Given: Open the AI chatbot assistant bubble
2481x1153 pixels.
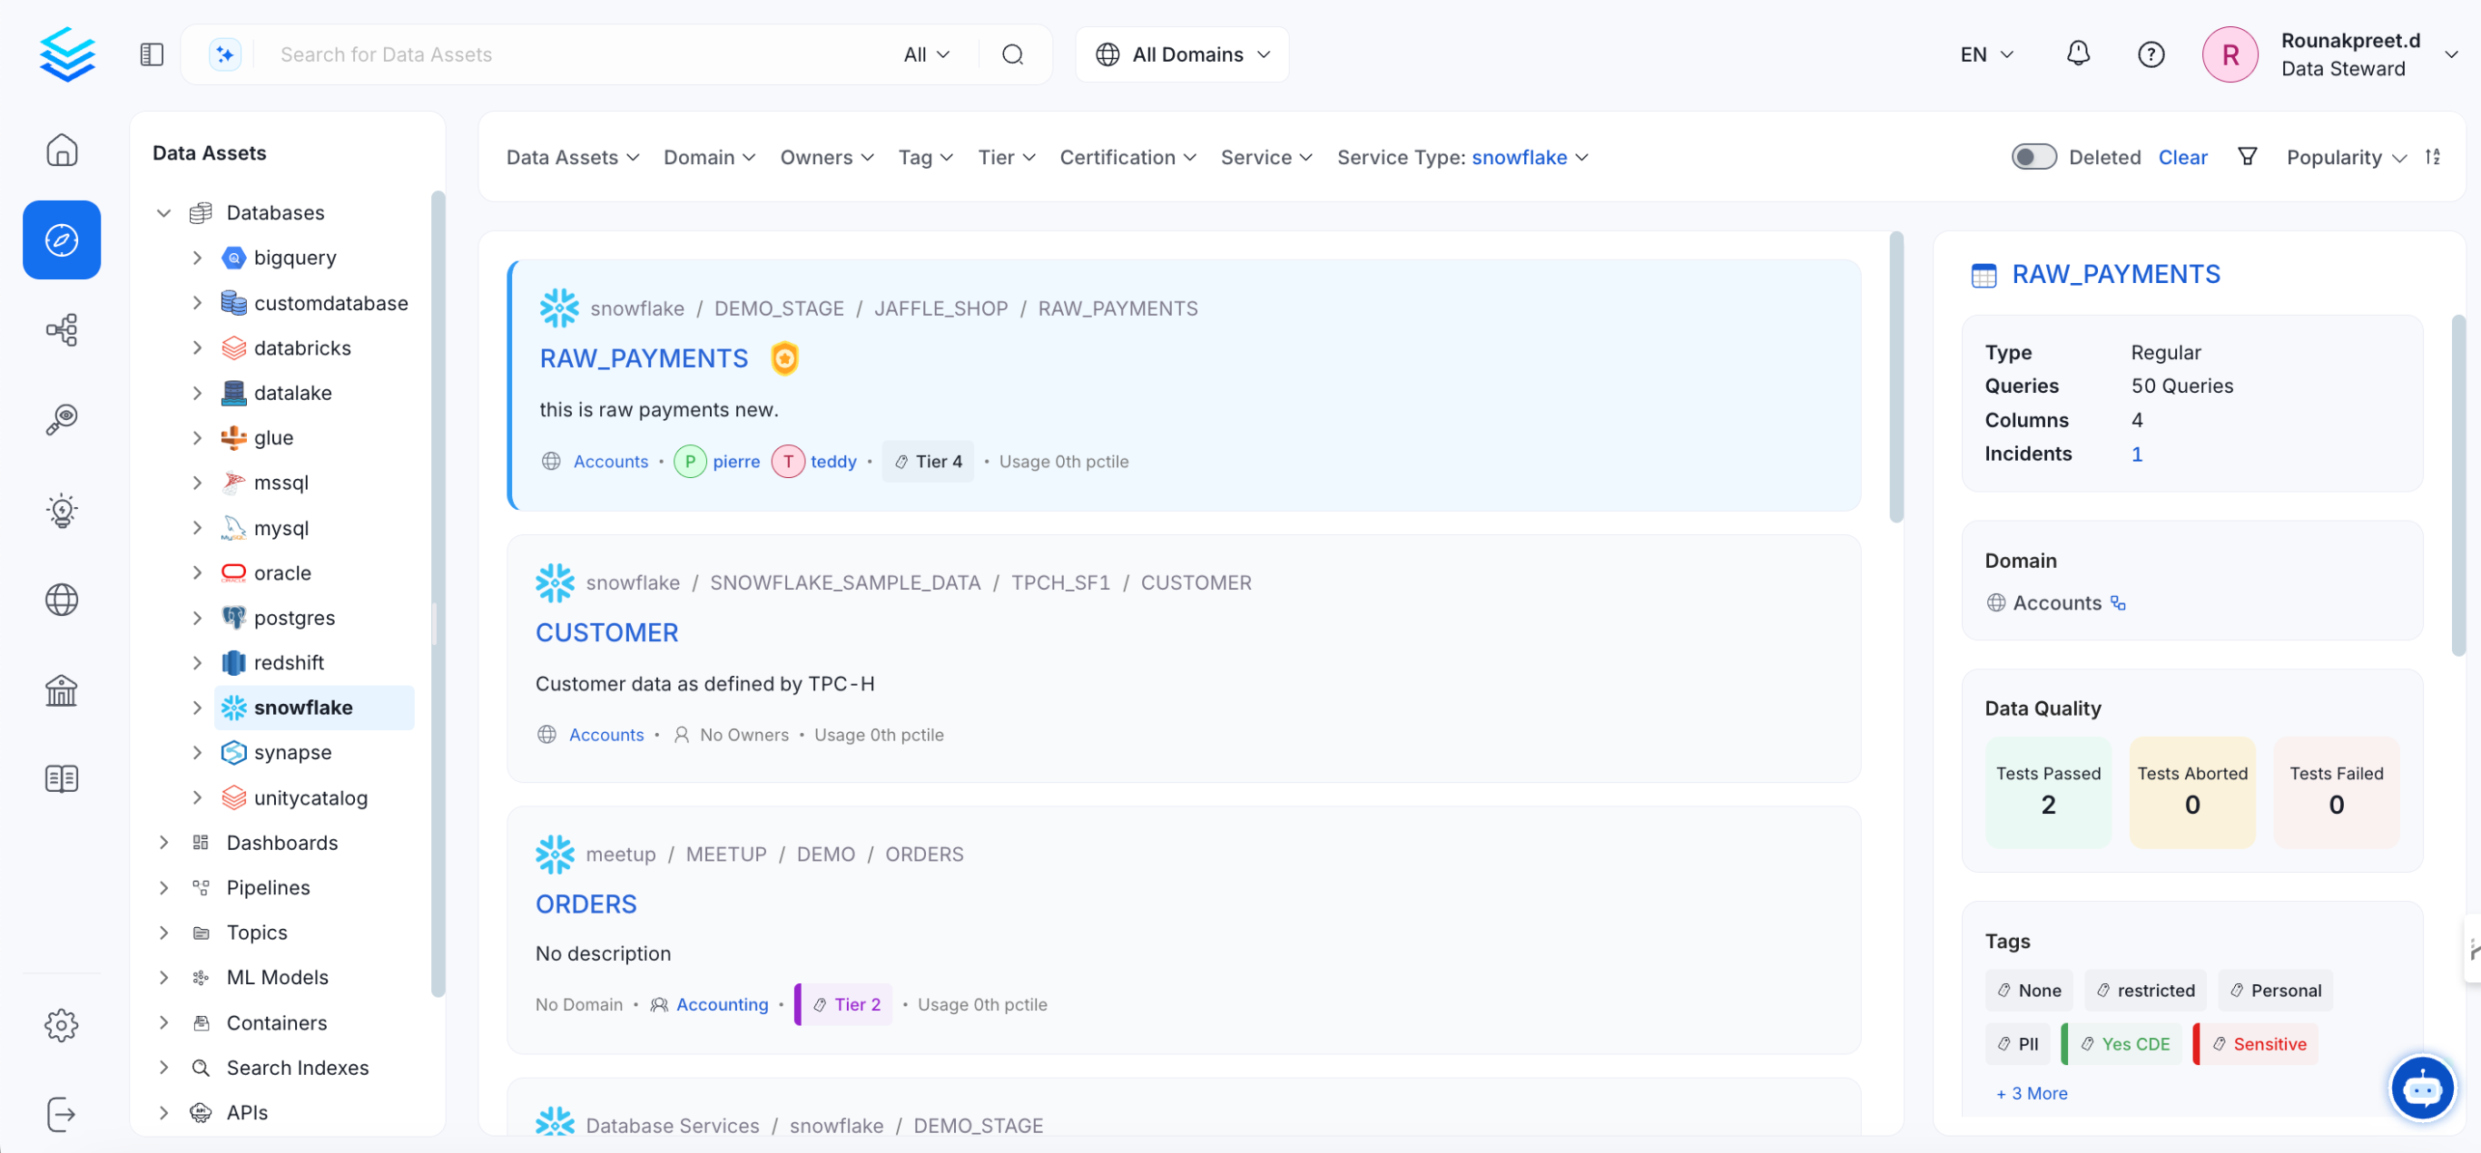Looking at the screenshot, I should pos(2421,1088).
